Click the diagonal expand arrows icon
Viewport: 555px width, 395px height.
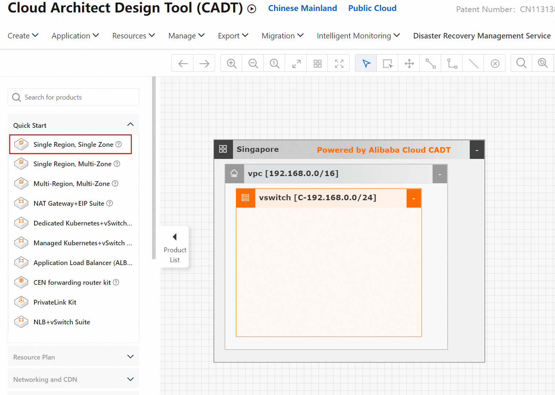click(296, 63)
